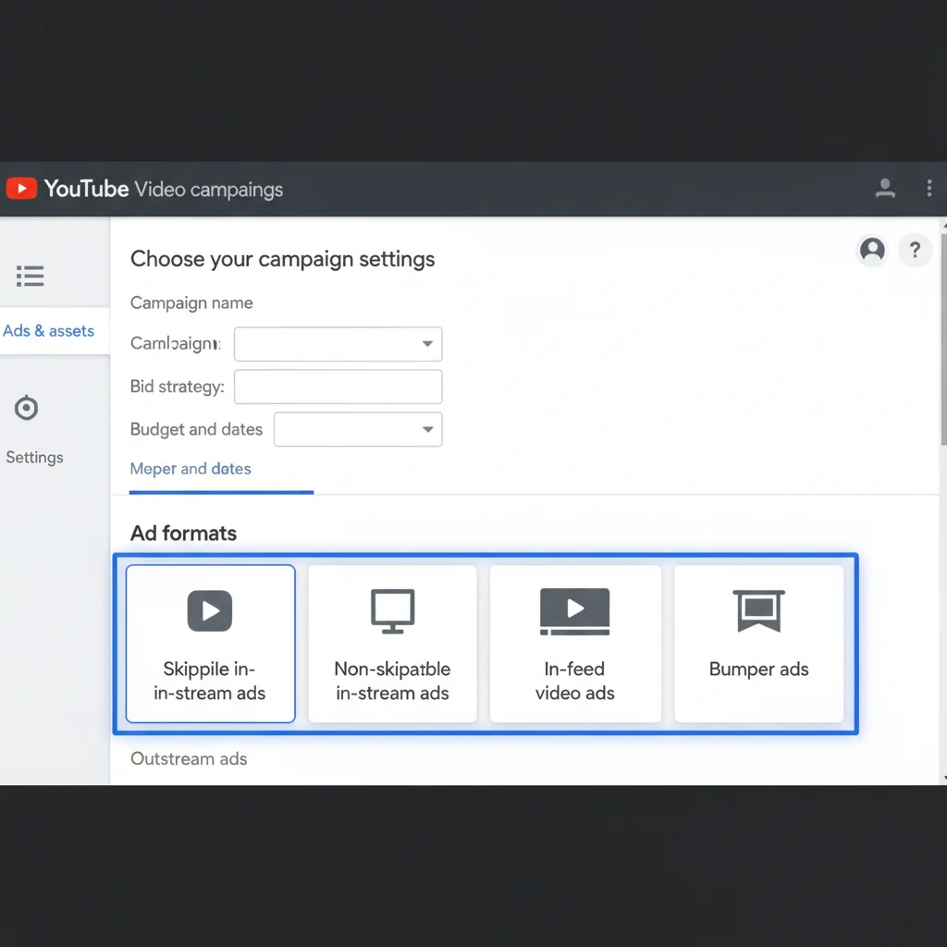Select the Ads & assets sidebar tab
Screen dimensions: 947x947
point(55,331)
